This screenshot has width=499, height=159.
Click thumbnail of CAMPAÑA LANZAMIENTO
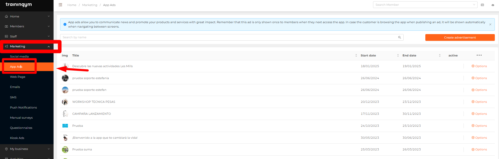pos(65,114)
